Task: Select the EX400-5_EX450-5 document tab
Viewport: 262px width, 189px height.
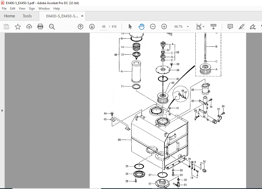Action: pyautogui.click(x=62, y=16)
